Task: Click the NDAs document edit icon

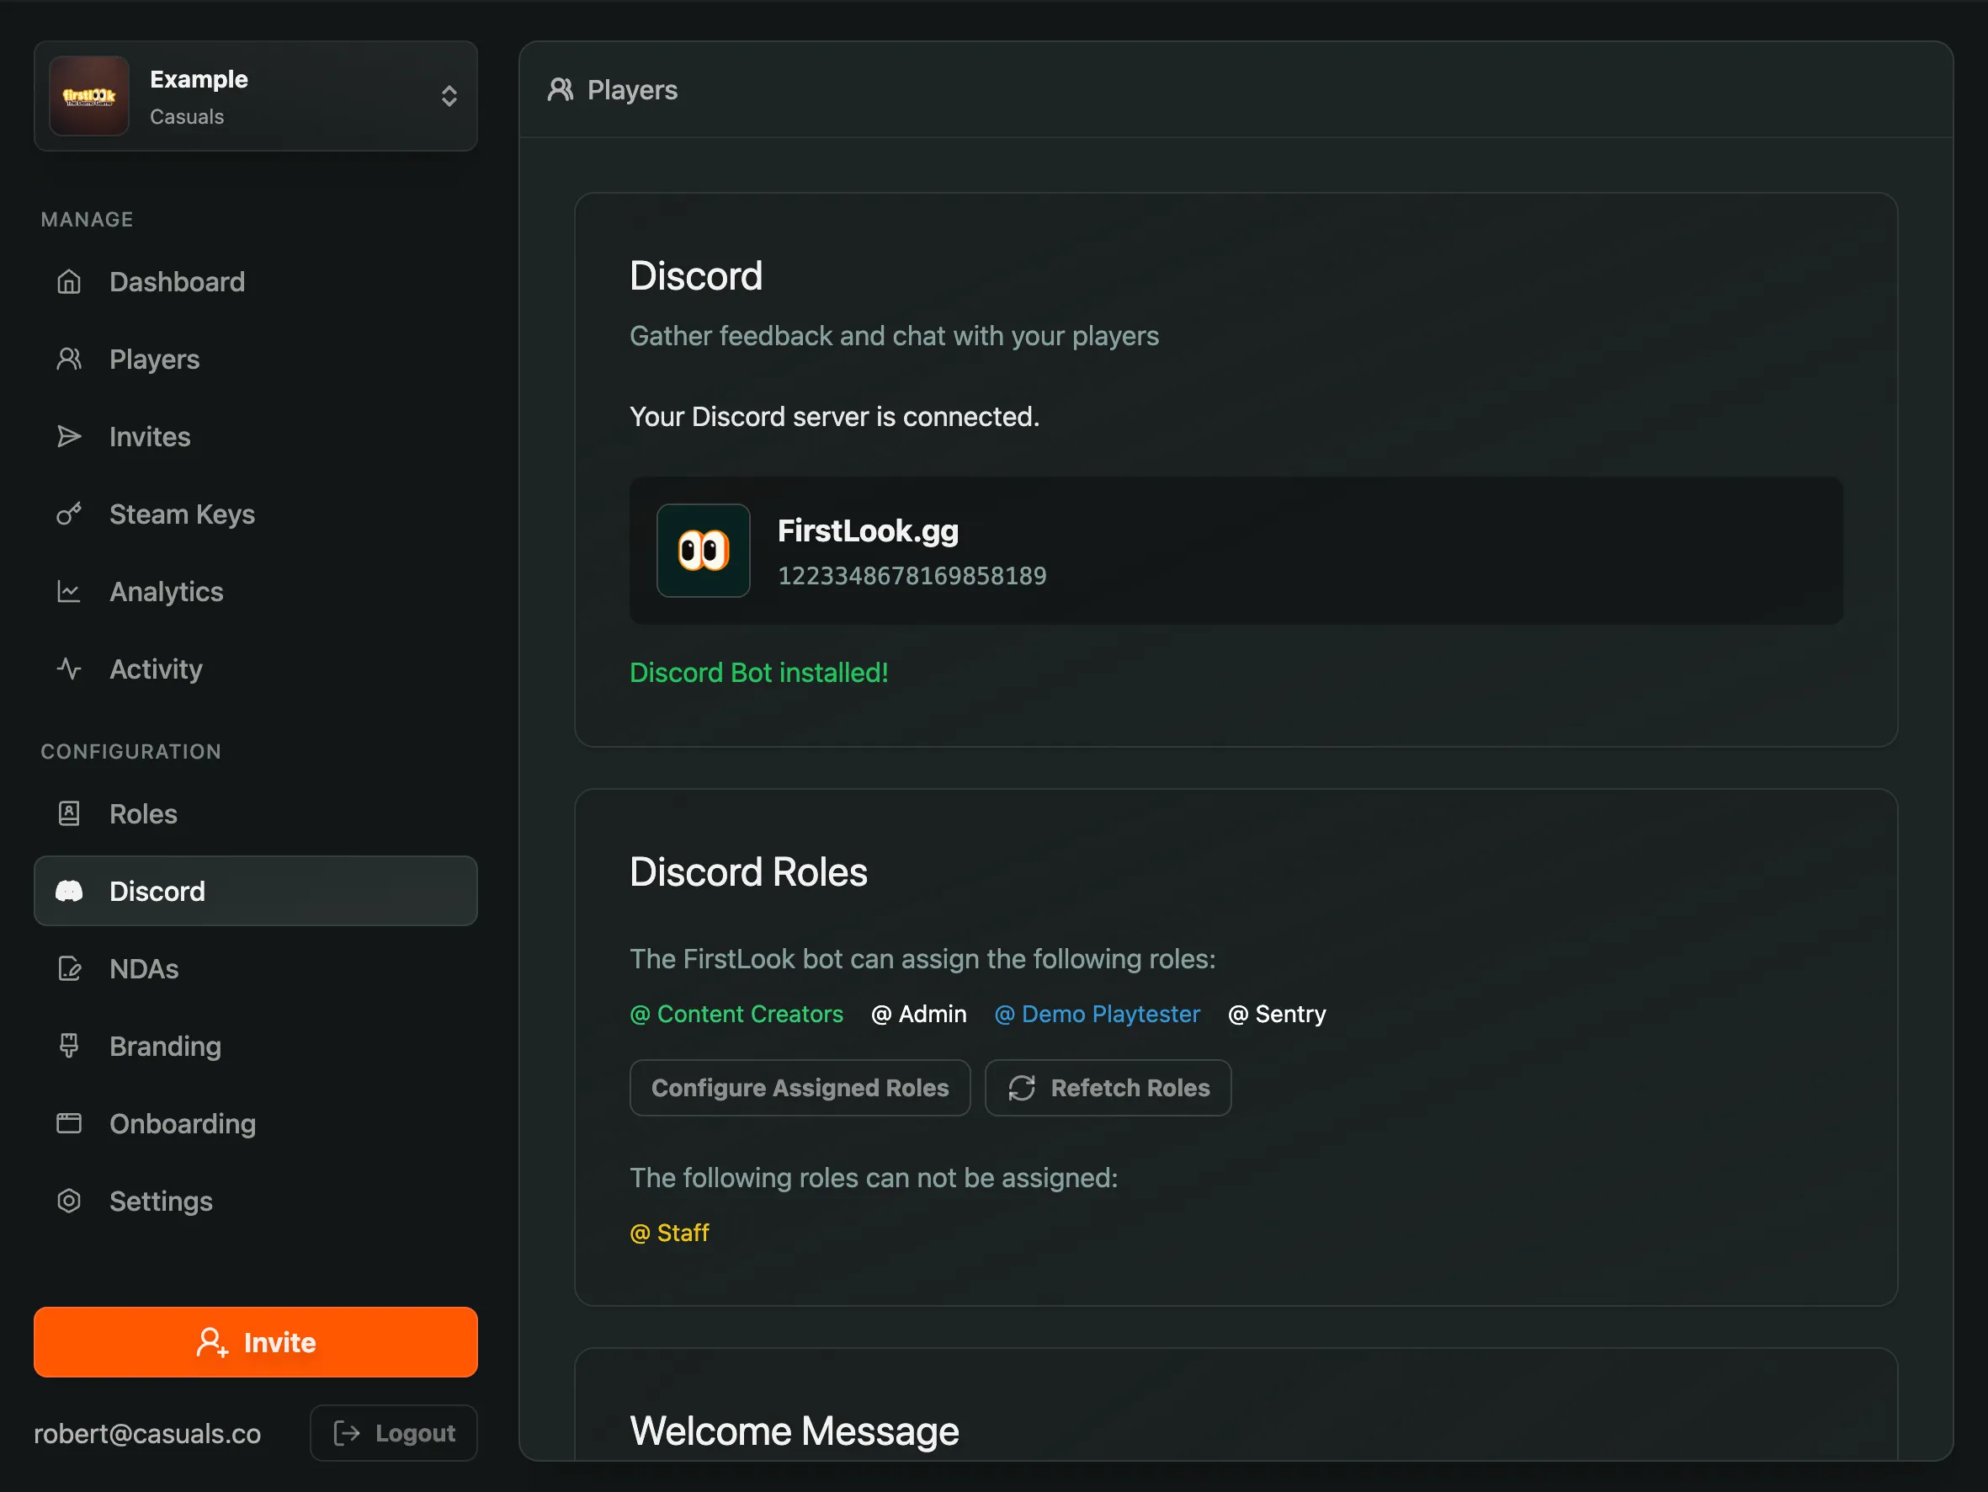Action: 69,968
